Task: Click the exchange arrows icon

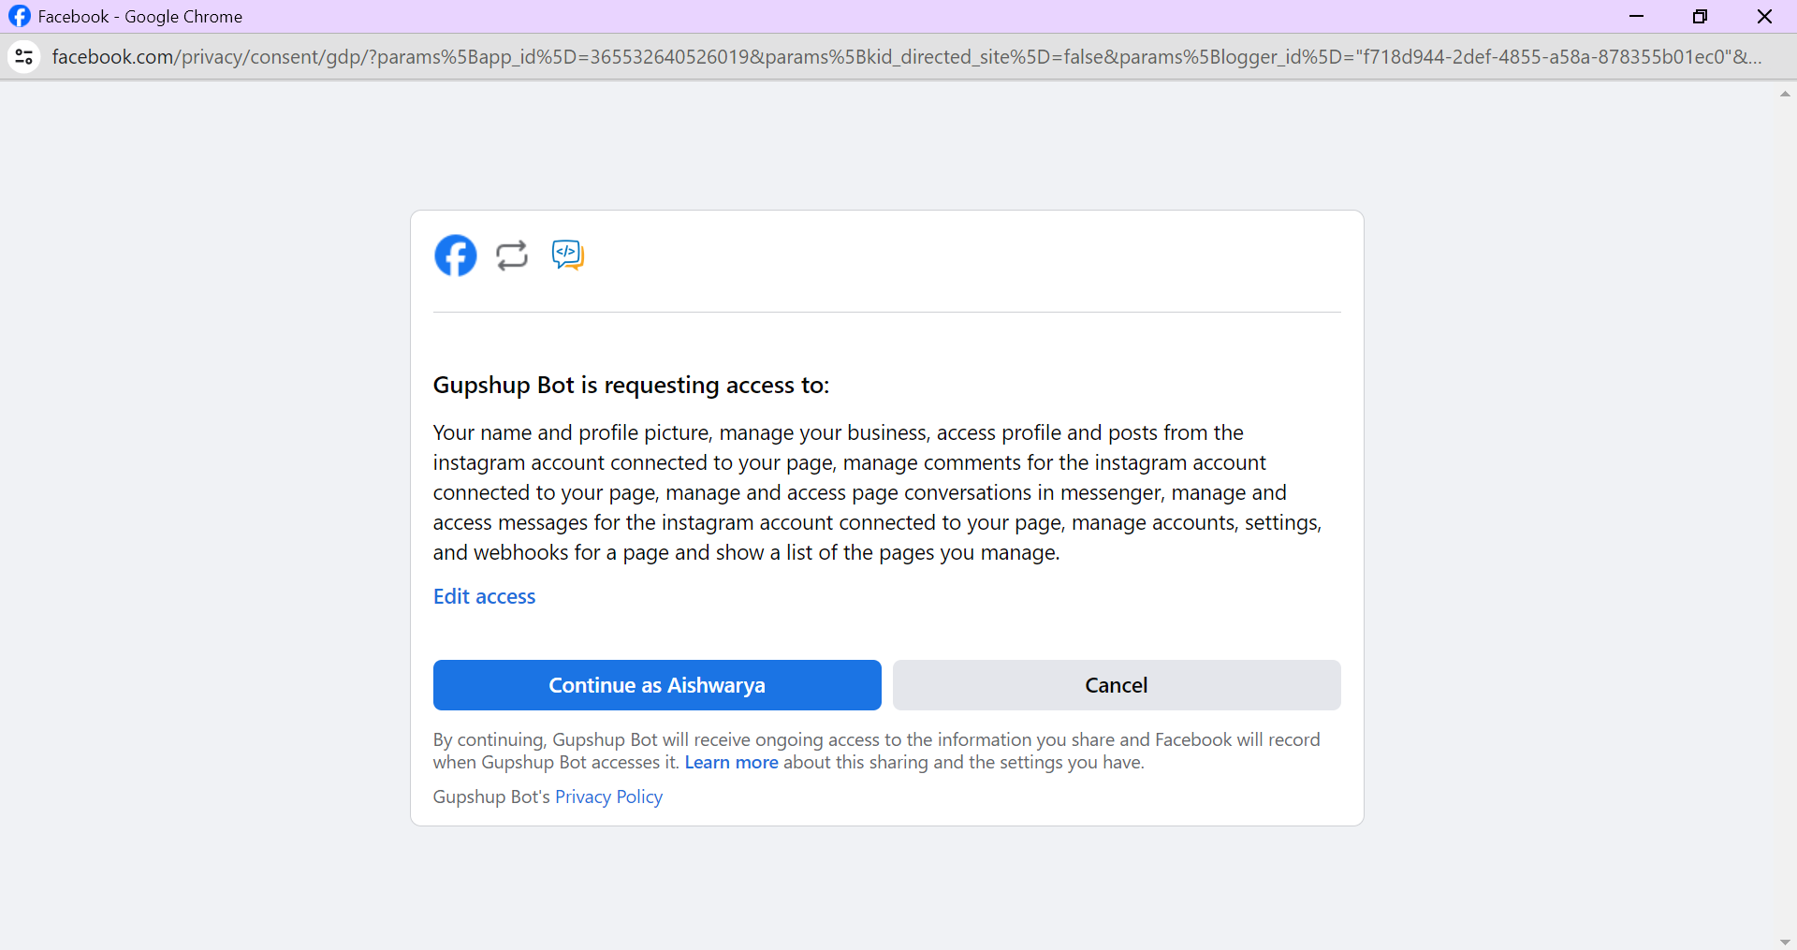Action: point(512,256)
